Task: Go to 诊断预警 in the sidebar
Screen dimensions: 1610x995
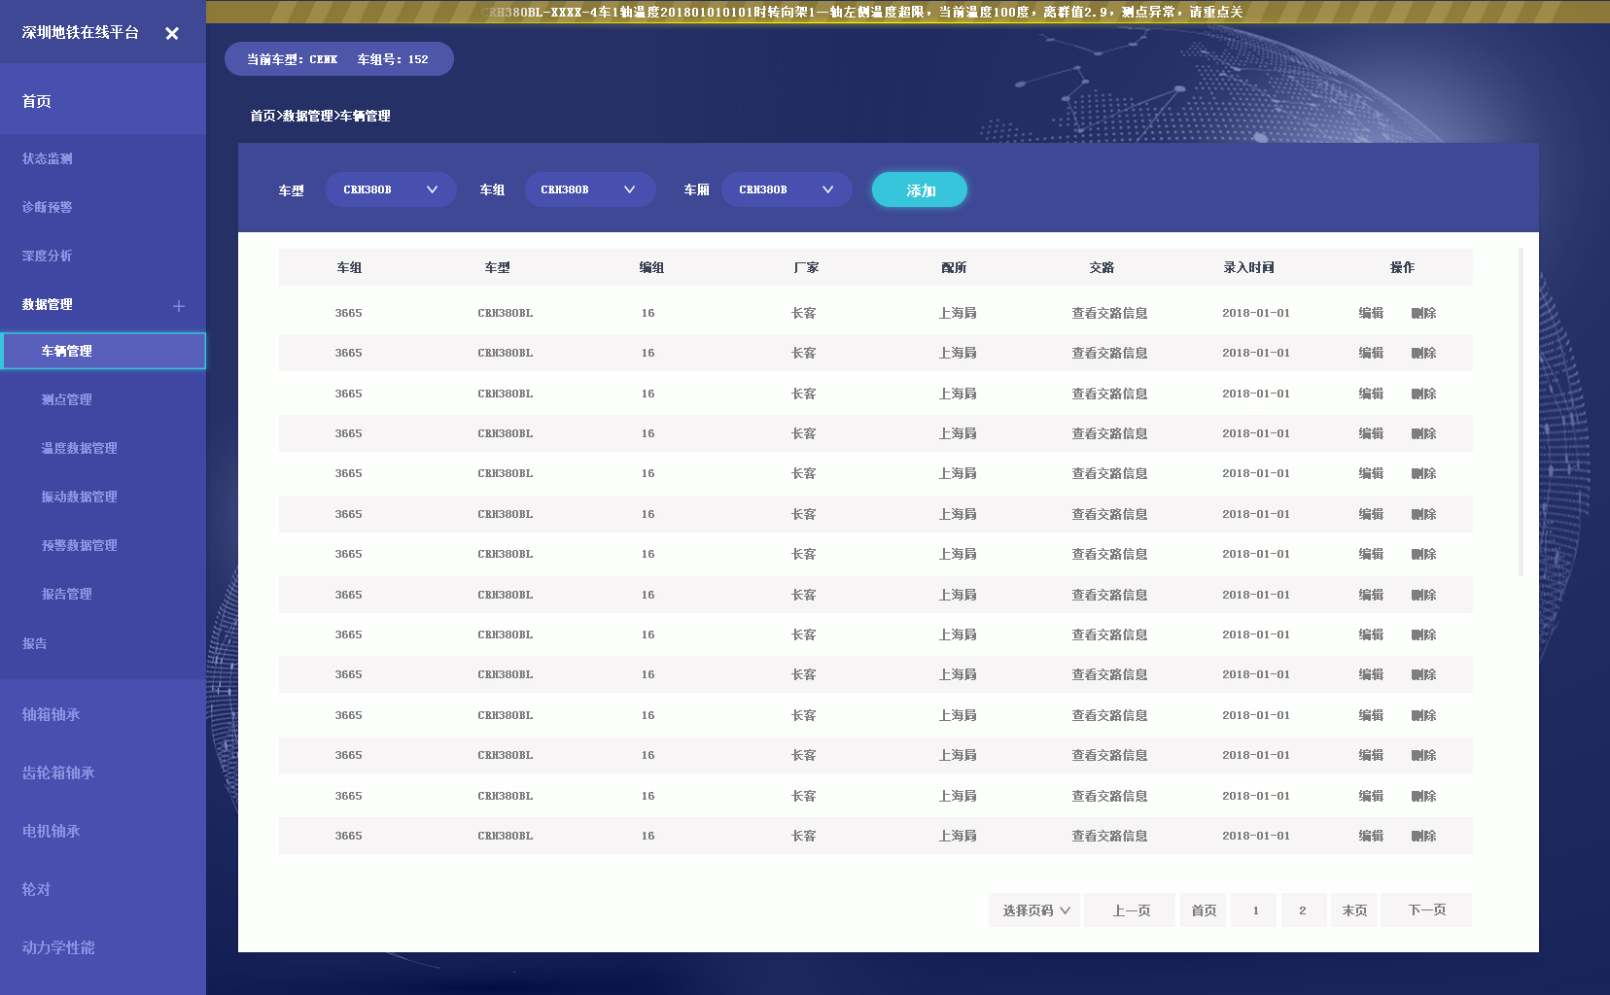Action: [48, 207]
